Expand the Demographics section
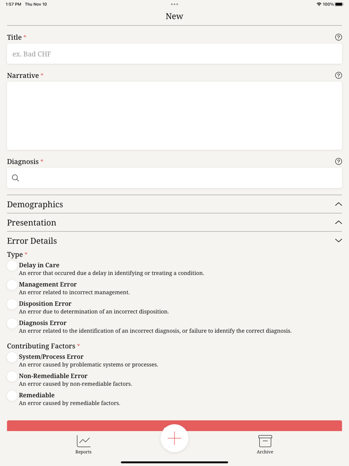The width and height of the screenshot is (349, 466). (339, 204)
